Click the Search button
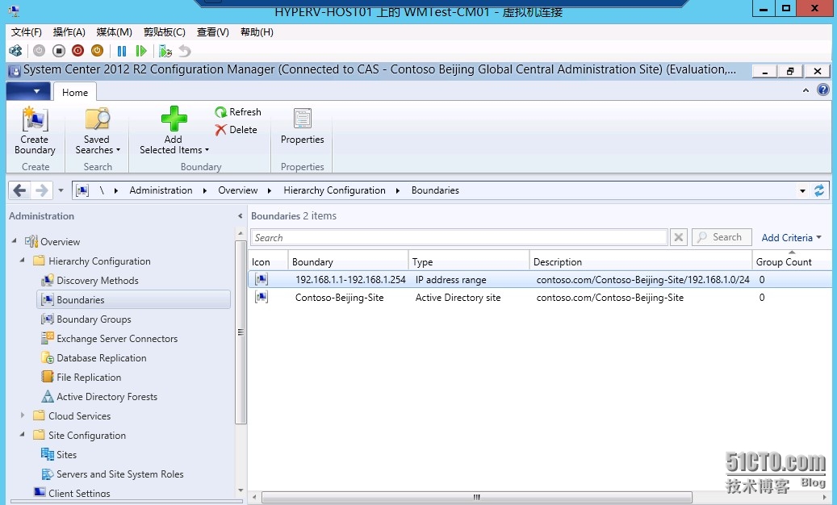The image size is (837, 505). pyautogui.click(x=722, y=237)
